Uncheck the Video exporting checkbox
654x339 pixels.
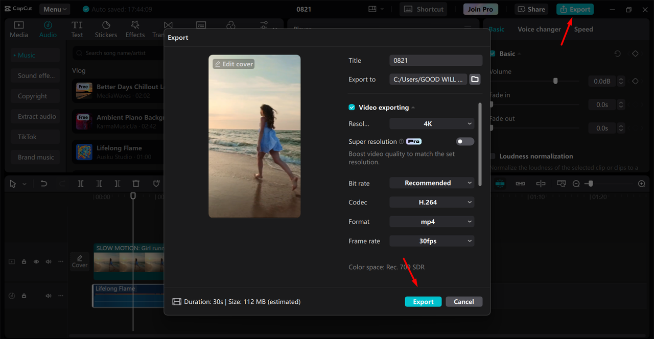tap(352, 108)
